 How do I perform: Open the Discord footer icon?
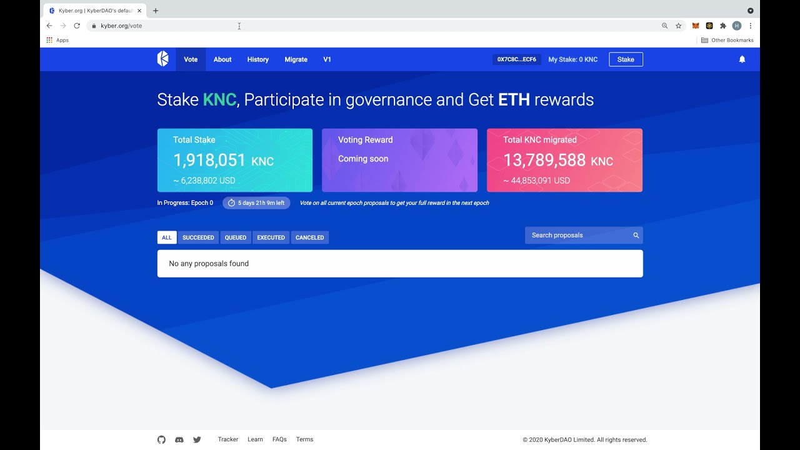179,440
